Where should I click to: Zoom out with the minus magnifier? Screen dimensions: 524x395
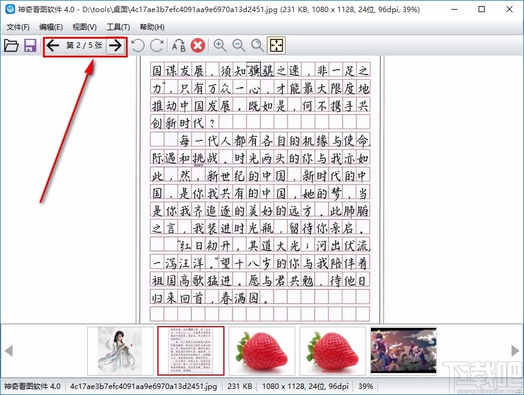[238, 45]
